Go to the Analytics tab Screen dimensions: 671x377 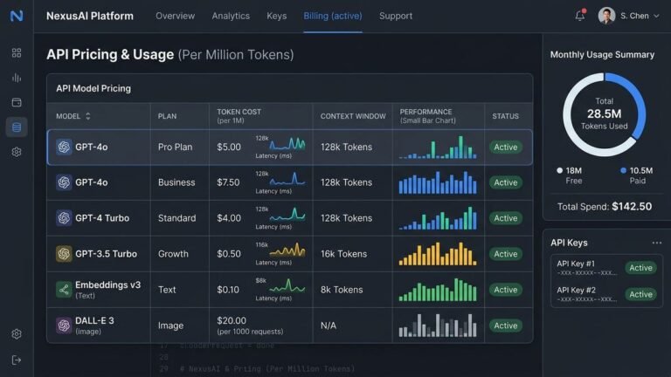point(231,16)
